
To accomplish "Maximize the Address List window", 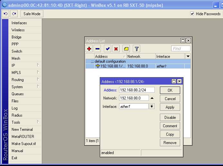I will click(x=183, y=41).
